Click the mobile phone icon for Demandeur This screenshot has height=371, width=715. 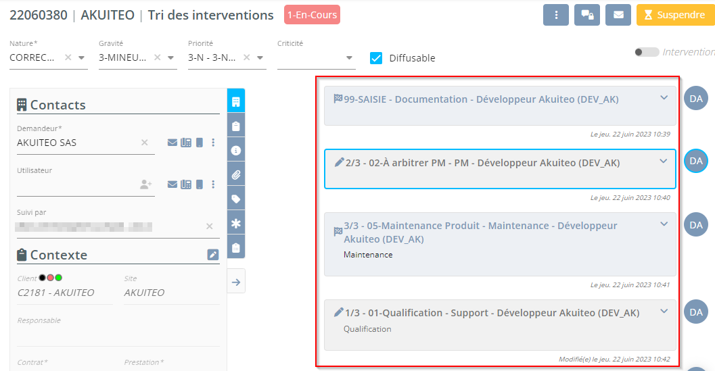tap(200, 143)
